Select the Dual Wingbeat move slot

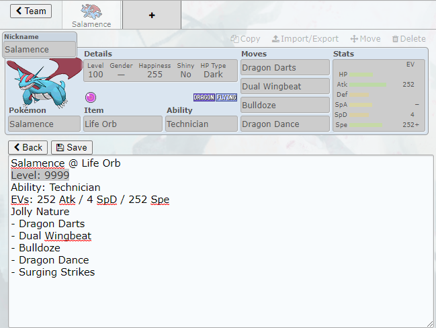tap(285, 86)
